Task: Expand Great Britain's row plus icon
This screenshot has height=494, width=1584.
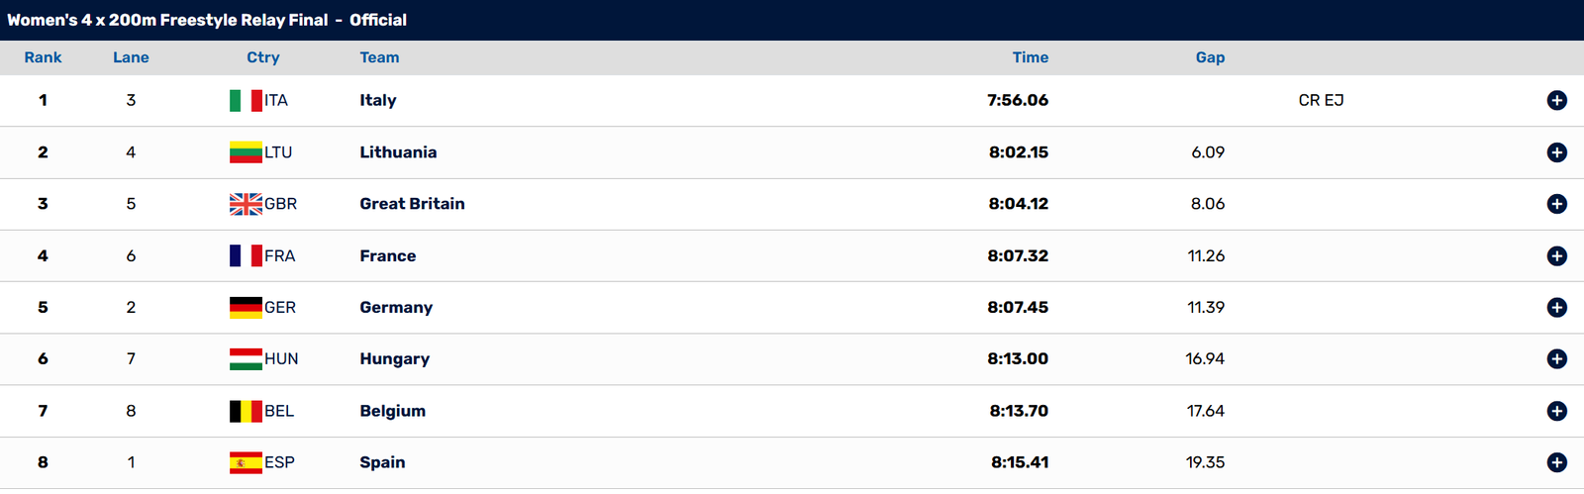Action: pos(1556,204)
